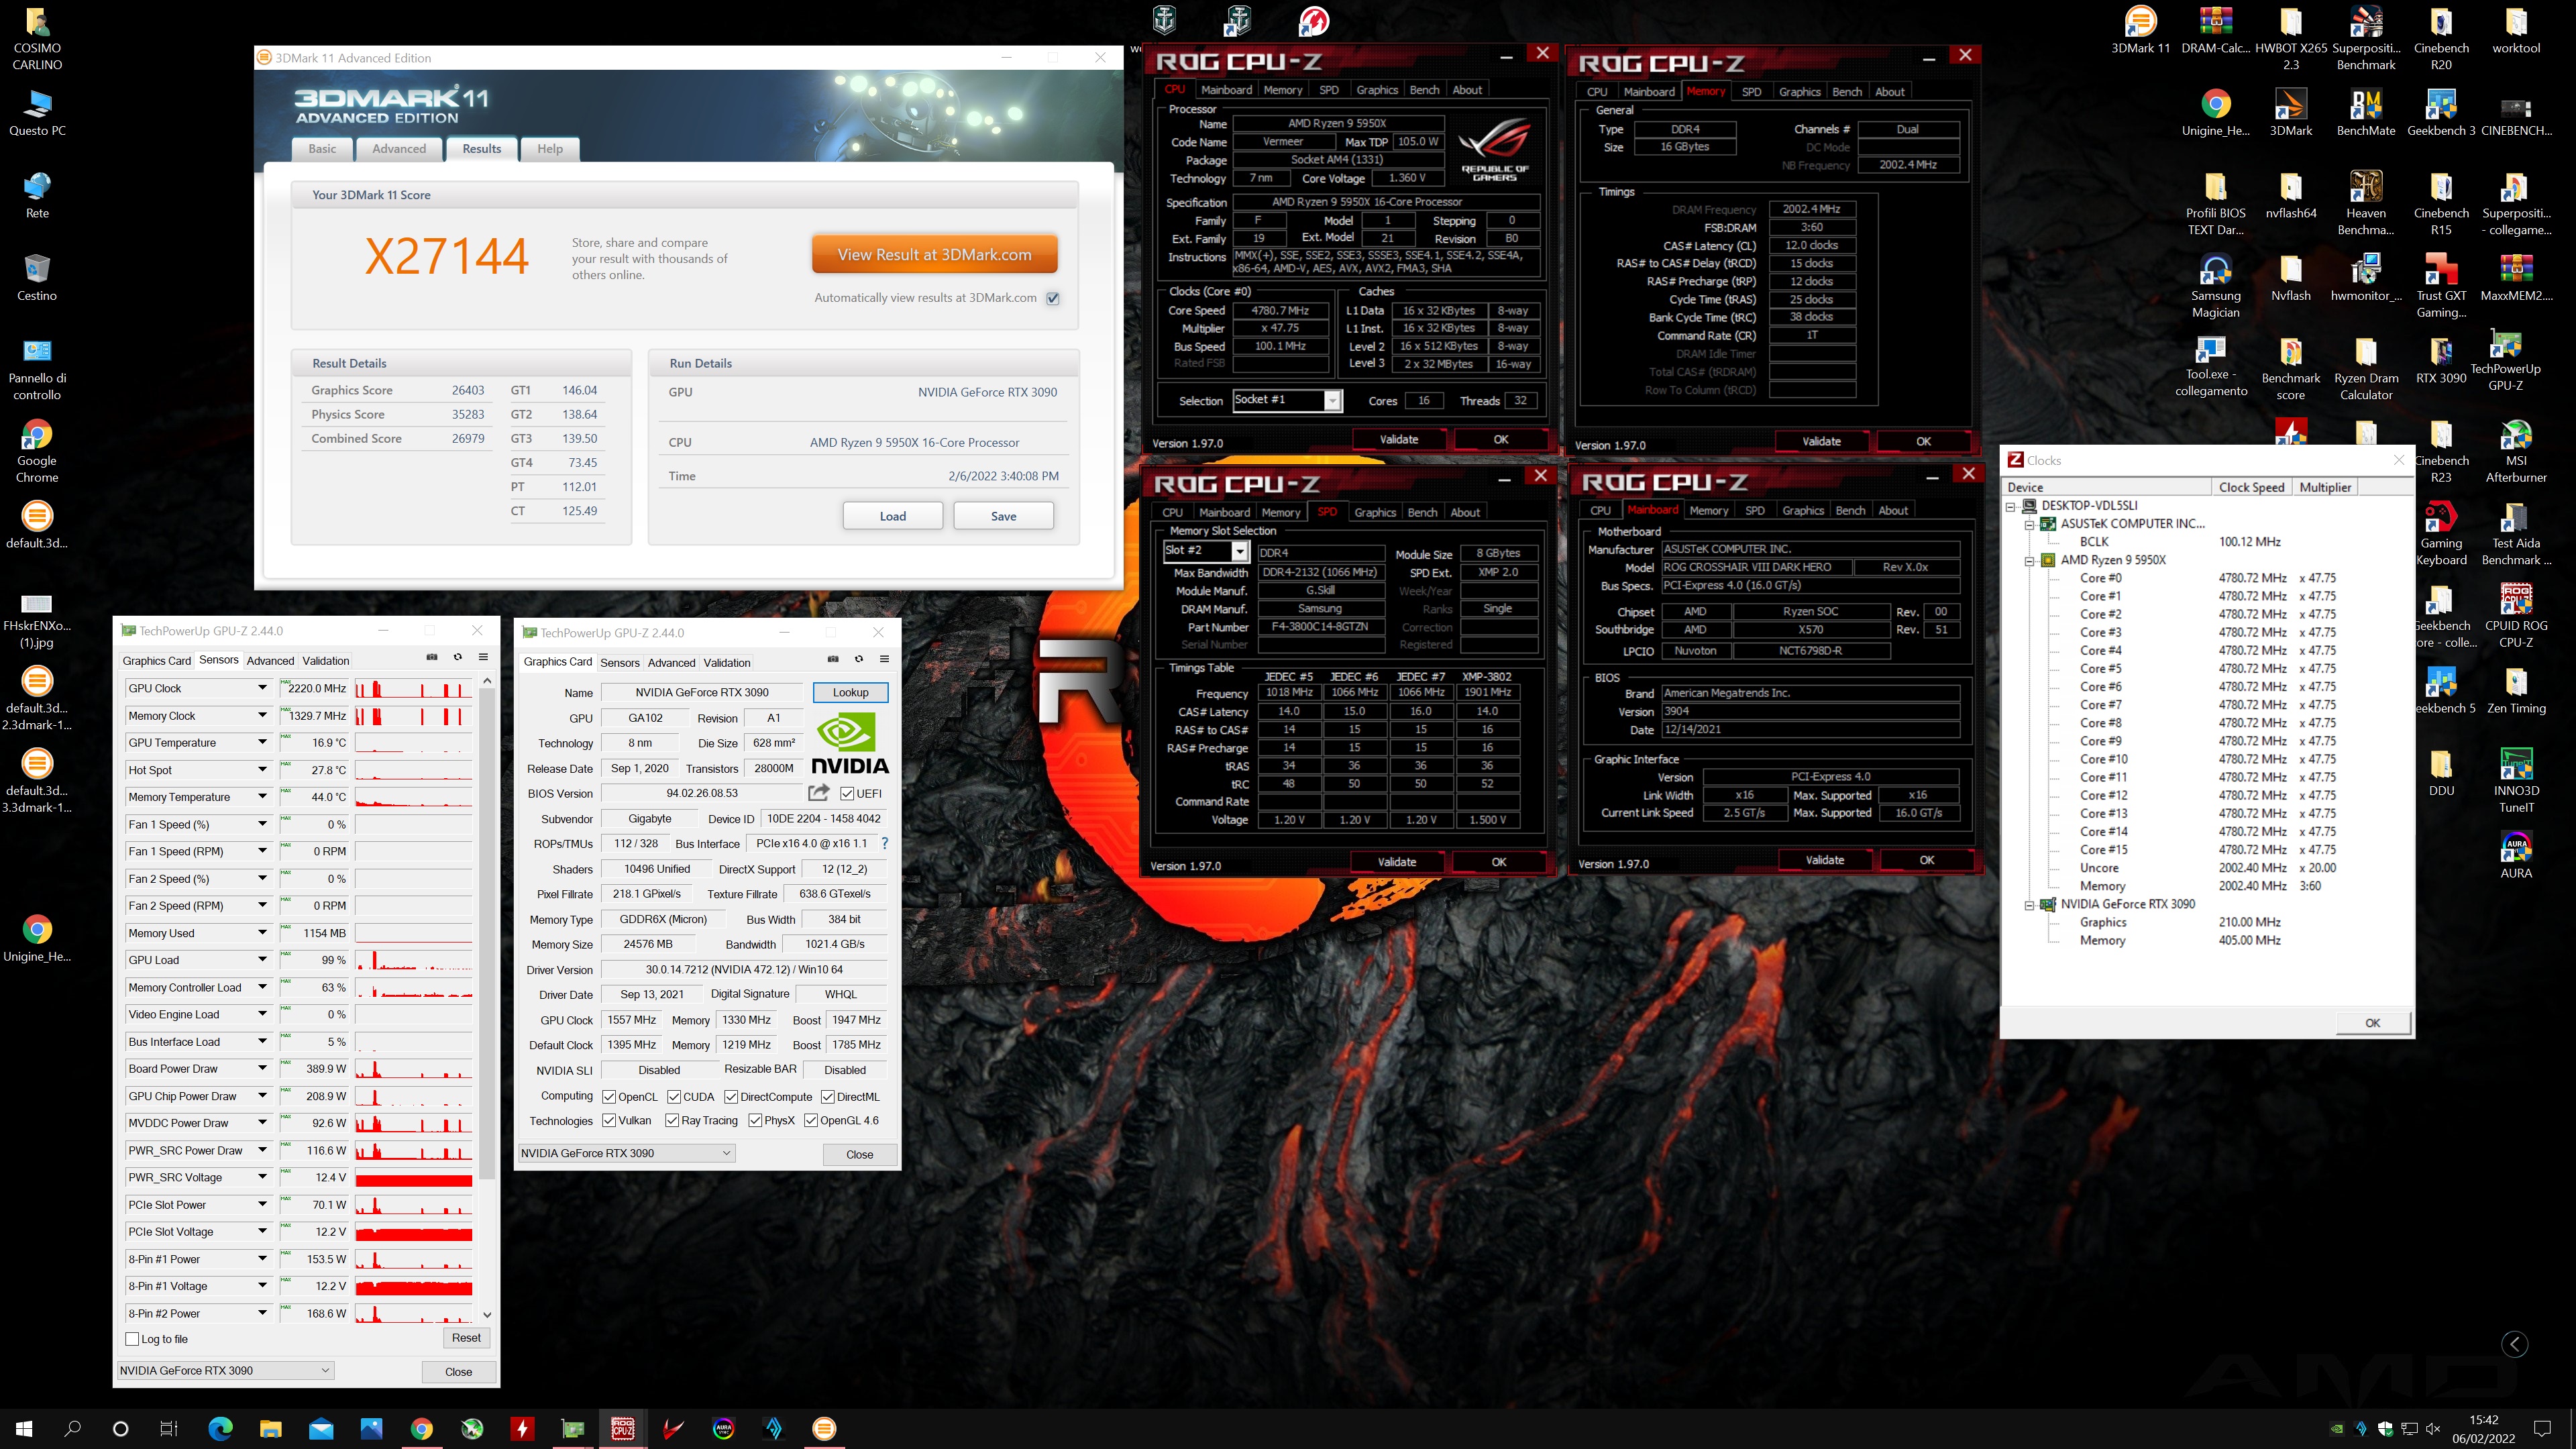Open the Cinebench R20 desktop icon
The width and height of the screenshot is (2576, 1449).
pyautogui.click(x=2441, y=38)
